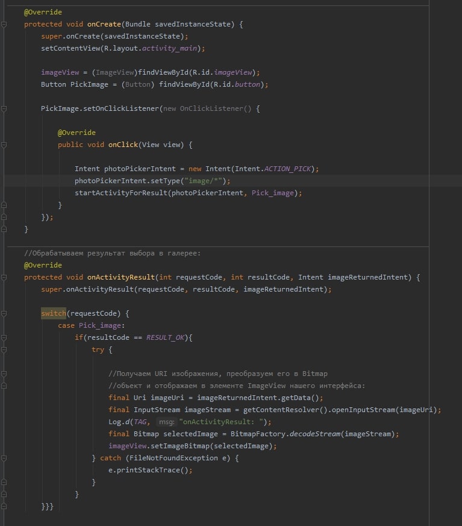Click the new keyword before Intent(Intent.ACTION_PICK)
The width and height of the screenshot is (462, 526).
coord(195,169)
